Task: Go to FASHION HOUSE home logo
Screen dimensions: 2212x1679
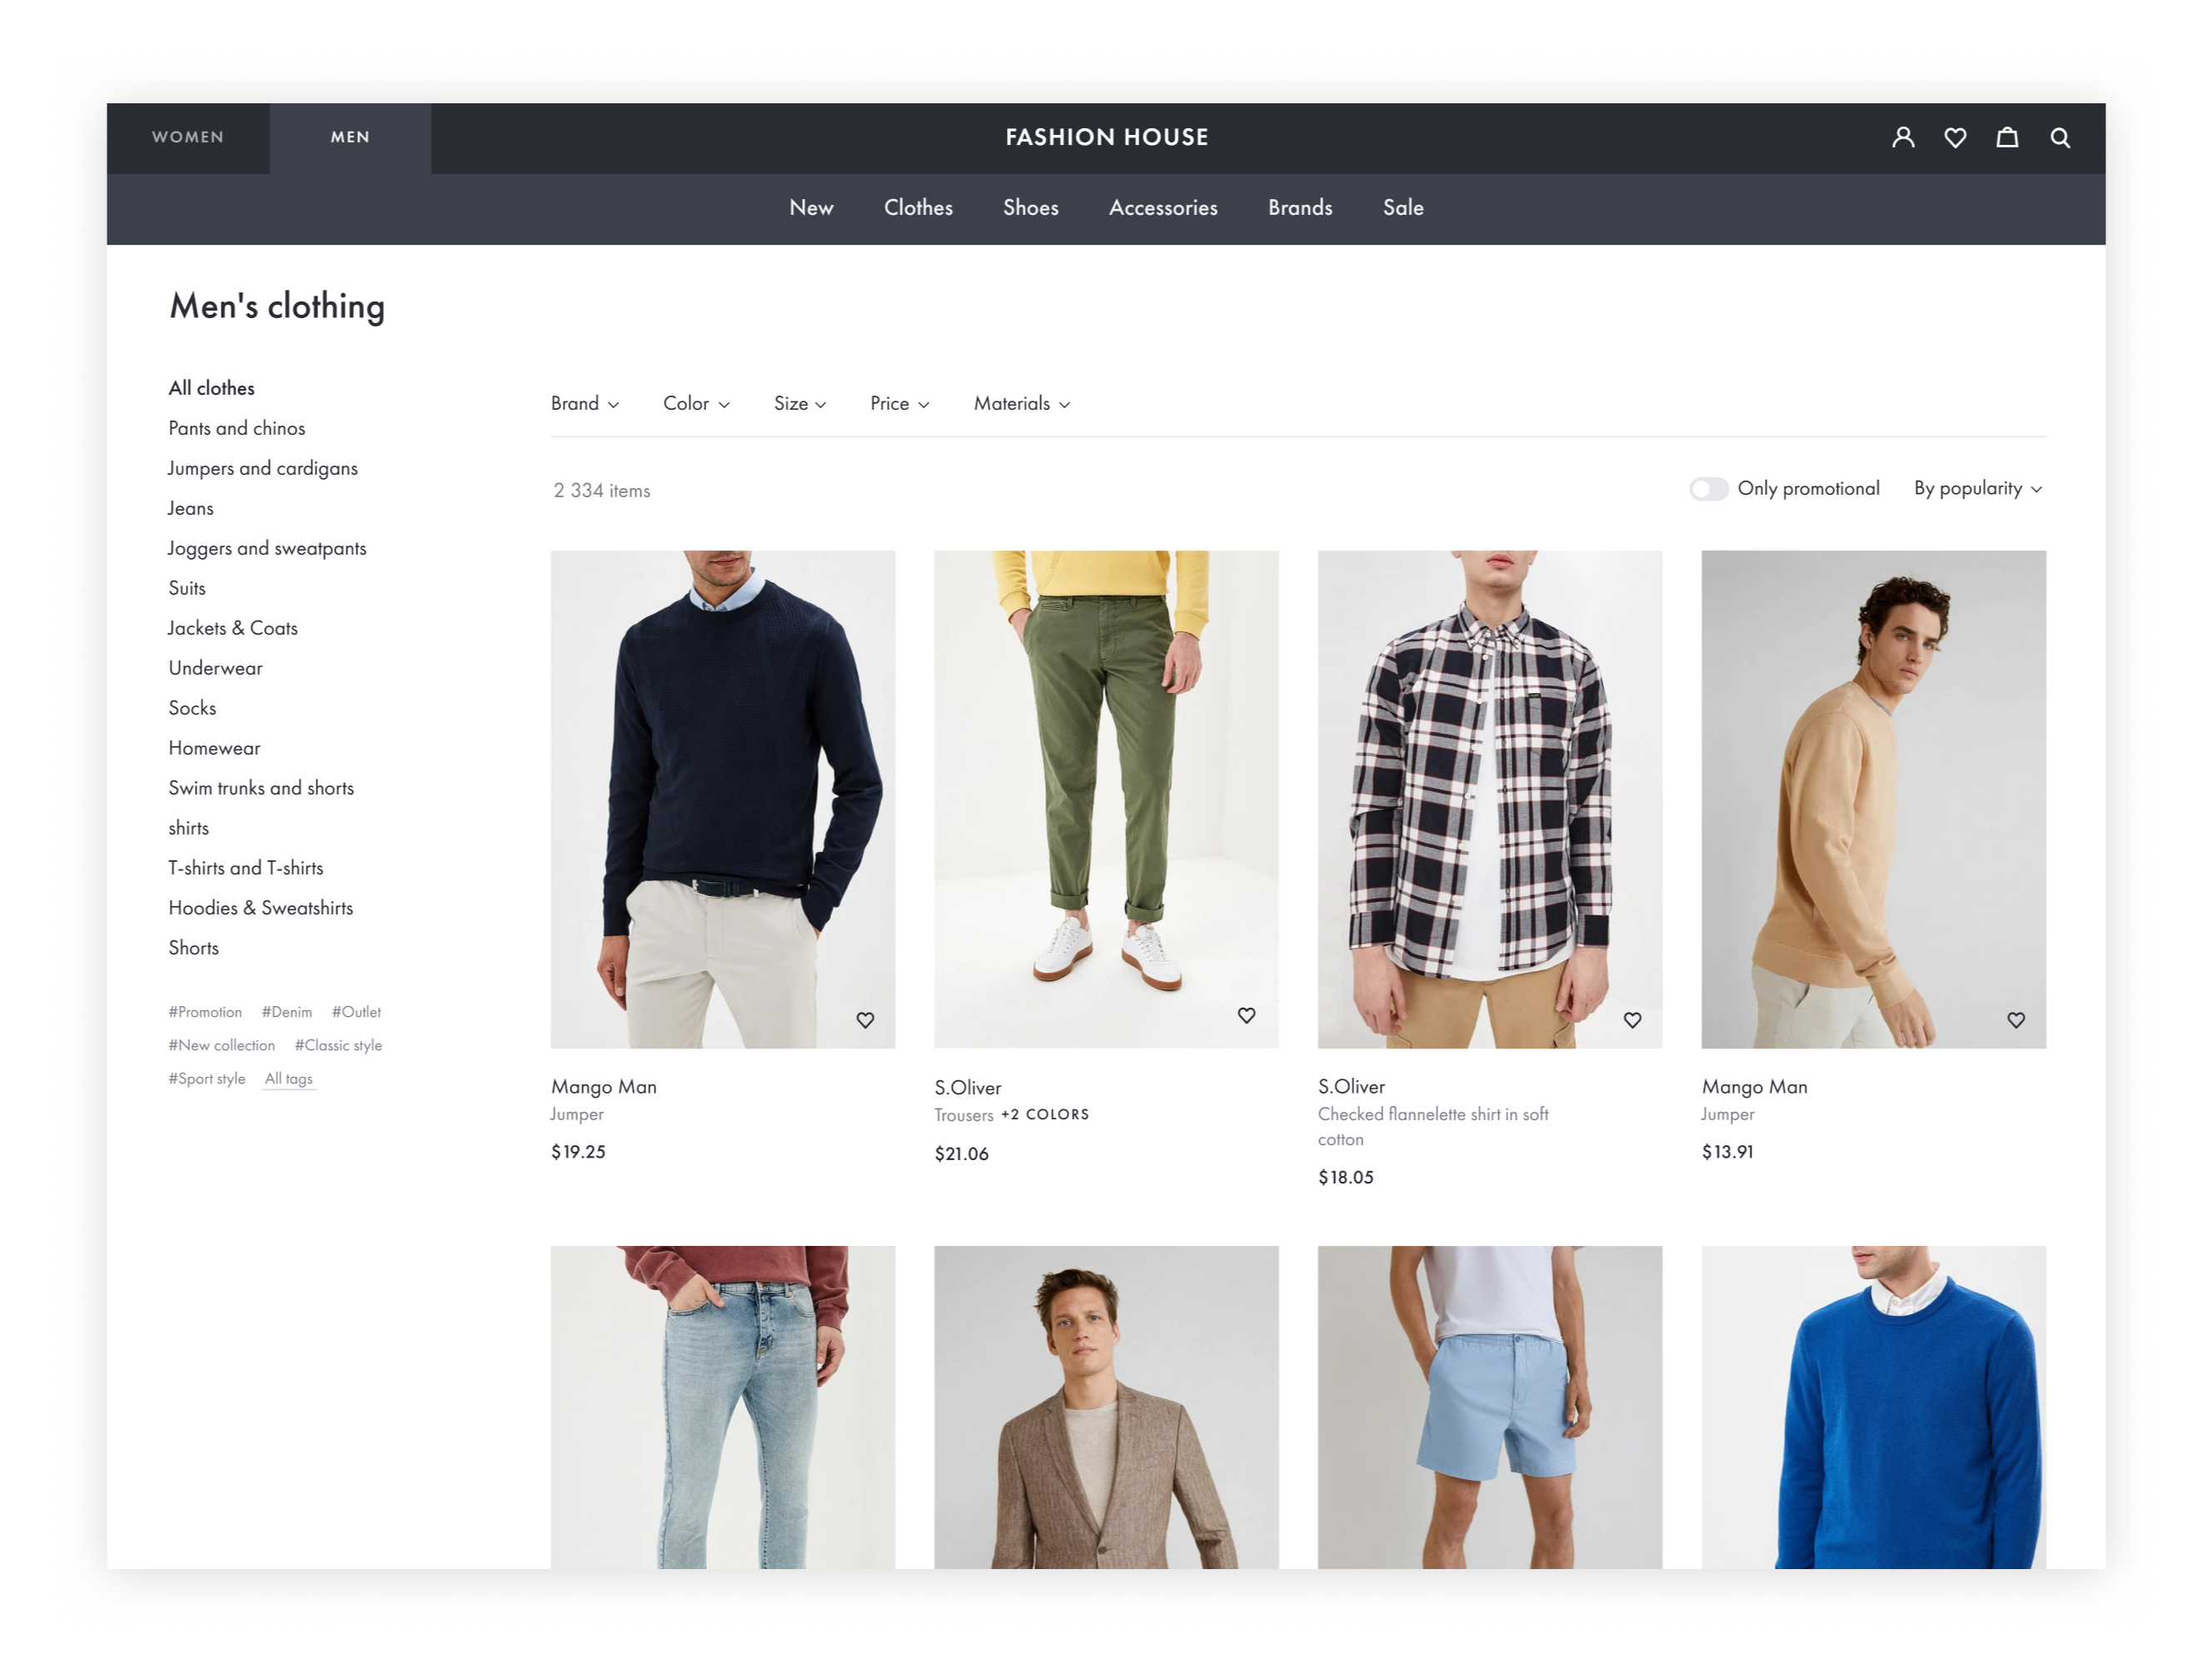Action: pos(1107,137)
